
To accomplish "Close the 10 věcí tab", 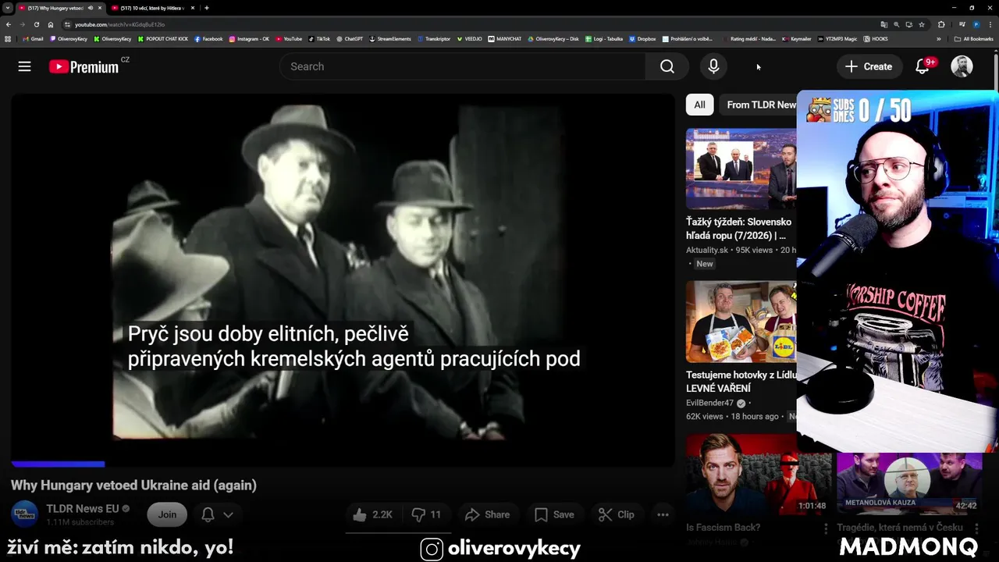I will (x=194, y=8).
